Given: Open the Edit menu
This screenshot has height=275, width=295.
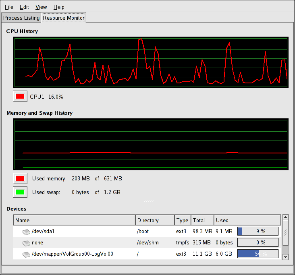Looking at the screenshot, I should pos(24,7).
